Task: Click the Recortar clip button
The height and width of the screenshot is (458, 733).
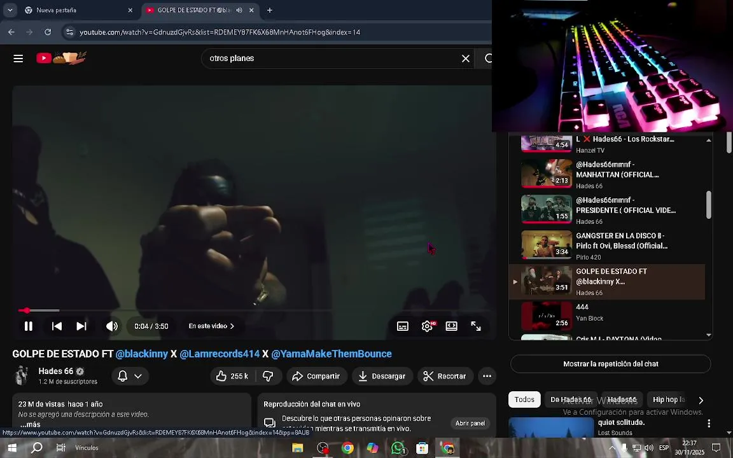Action: tap(445, 376)
